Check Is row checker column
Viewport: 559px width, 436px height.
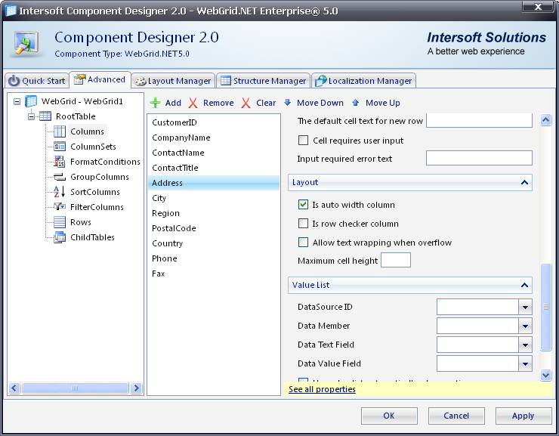point(303,223)
